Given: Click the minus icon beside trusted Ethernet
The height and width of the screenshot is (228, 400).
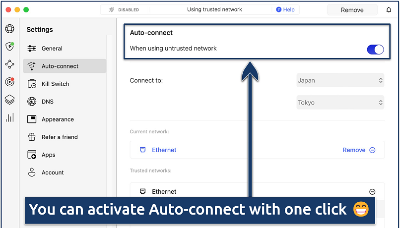Looking at the screenshot, I should coord(372,192).
